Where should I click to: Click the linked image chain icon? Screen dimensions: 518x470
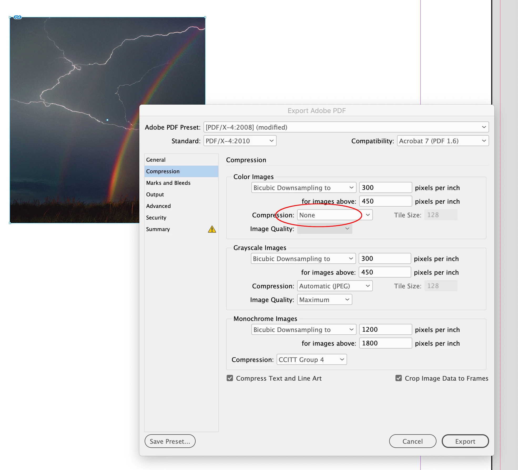coord(18,17)
